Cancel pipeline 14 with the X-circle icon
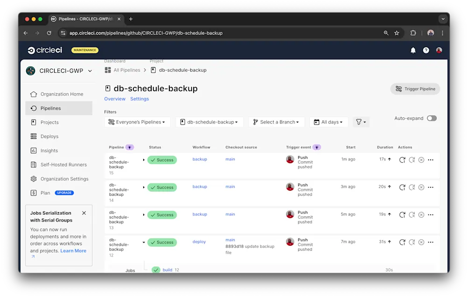The width and height of the screenshot is (468, 297). point(421,187)
